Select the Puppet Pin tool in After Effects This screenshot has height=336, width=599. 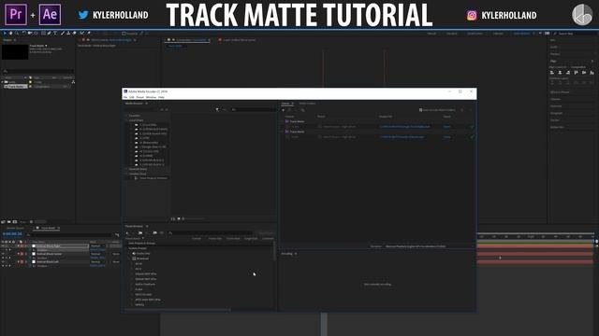(89, 34)
